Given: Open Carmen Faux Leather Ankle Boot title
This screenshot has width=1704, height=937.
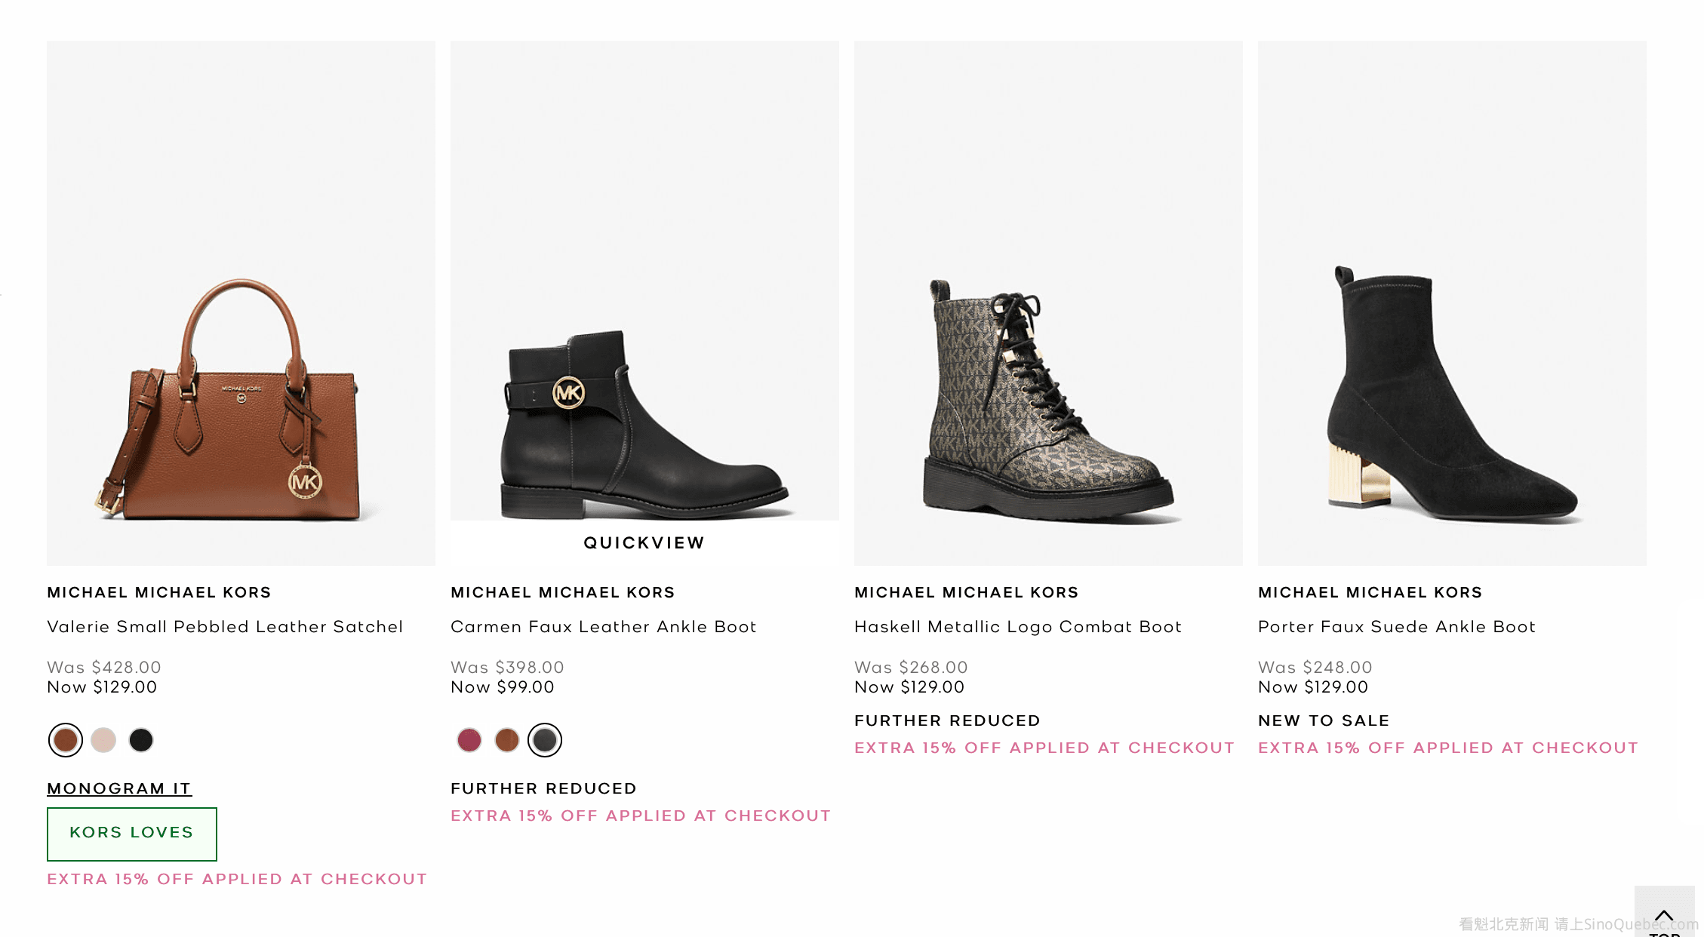Looking at the screenshot, I should coord(604,627).
